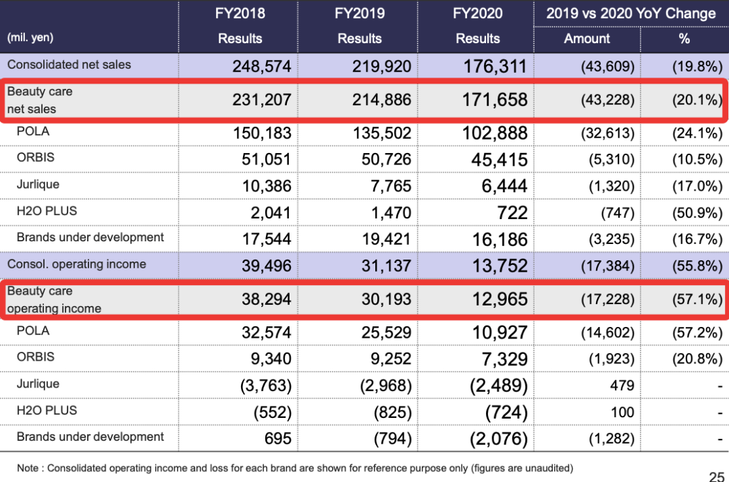Select the Amount sub-header
The image size is (729, 482).
tap(587, 39)
